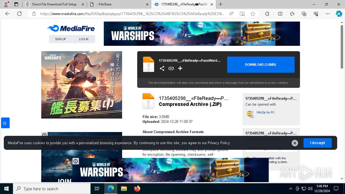The height and width of the screenshot is (194, 345).
Task: Share the file using share icon
Action: pos(162,68)
